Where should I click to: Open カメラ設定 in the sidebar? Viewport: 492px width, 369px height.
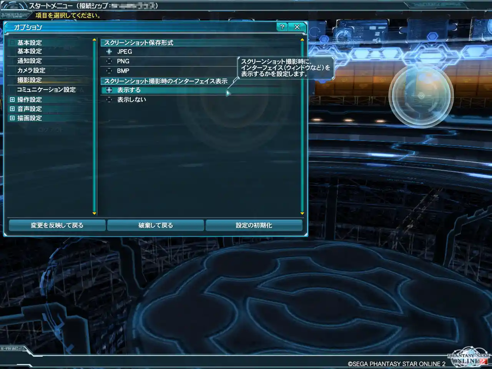click(x=31, y=70)
